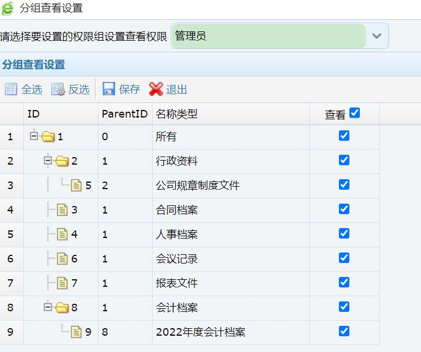Click the folder icon for ID 8
Screen dimensions: 421x352
coord(62,308)
